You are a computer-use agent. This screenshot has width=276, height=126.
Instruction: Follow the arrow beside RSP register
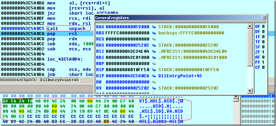(x=154, y=70)
